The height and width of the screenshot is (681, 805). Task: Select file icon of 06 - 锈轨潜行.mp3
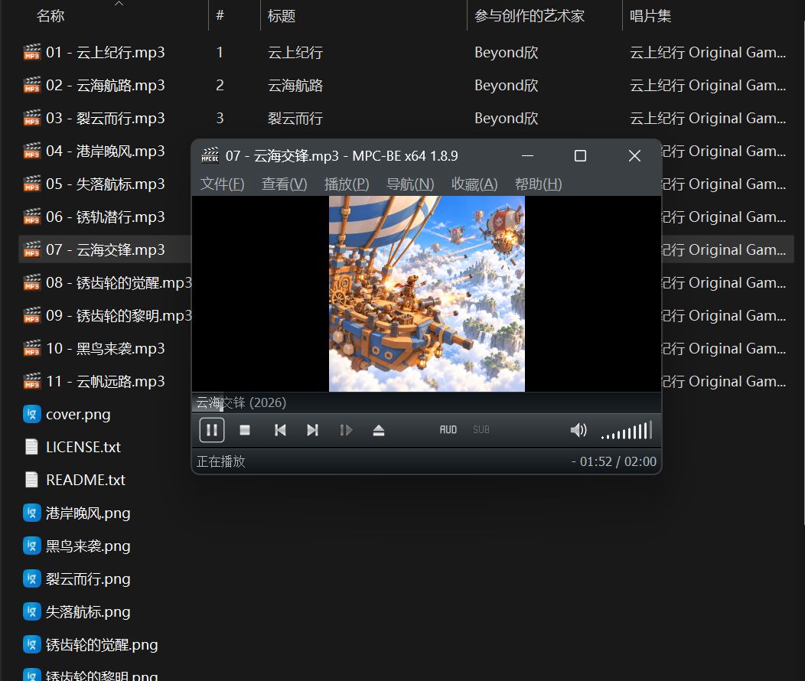(32, 217)
